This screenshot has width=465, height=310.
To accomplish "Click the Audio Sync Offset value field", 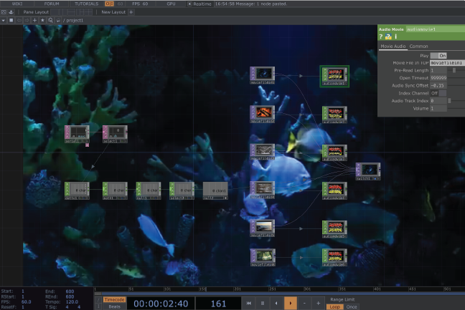I will [x=438, y=85].
